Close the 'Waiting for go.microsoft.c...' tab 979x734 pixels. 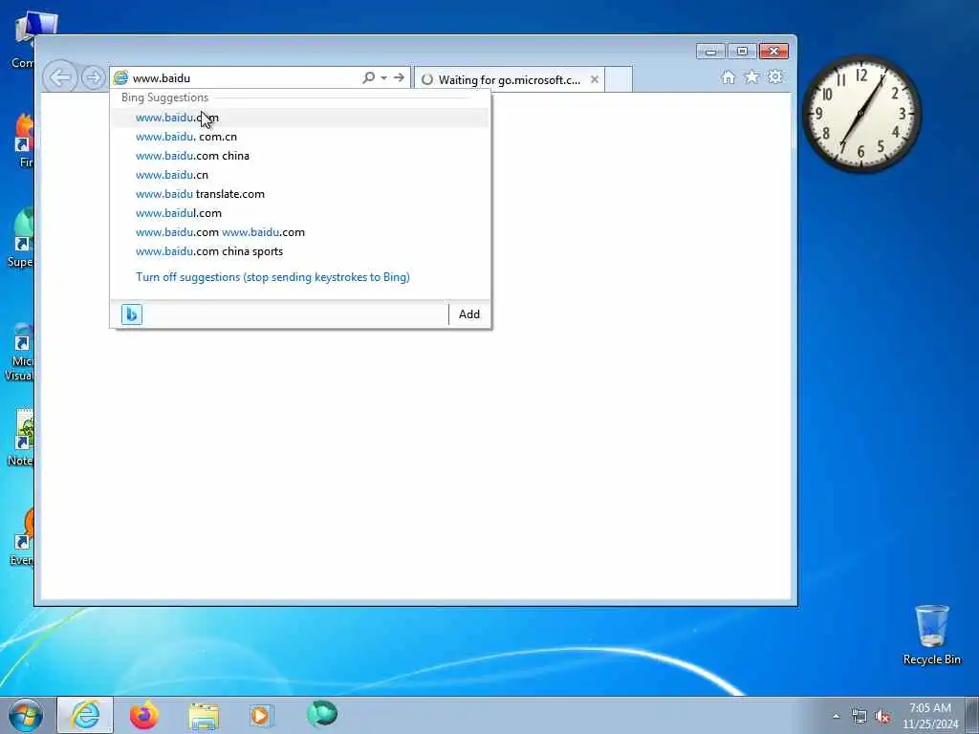[595, 79]
